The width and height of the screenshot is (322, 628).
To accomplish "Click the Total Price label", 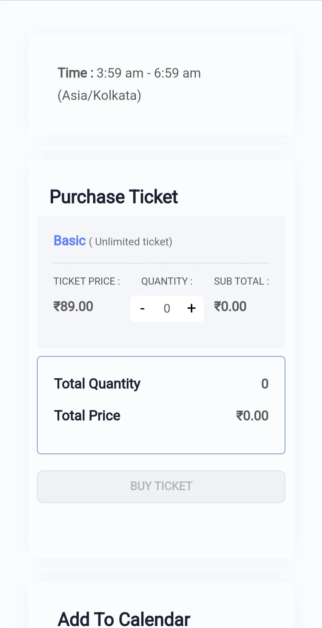I will 87,415.
